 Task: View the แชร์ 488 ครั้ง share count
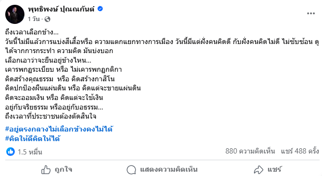point(300,151)
